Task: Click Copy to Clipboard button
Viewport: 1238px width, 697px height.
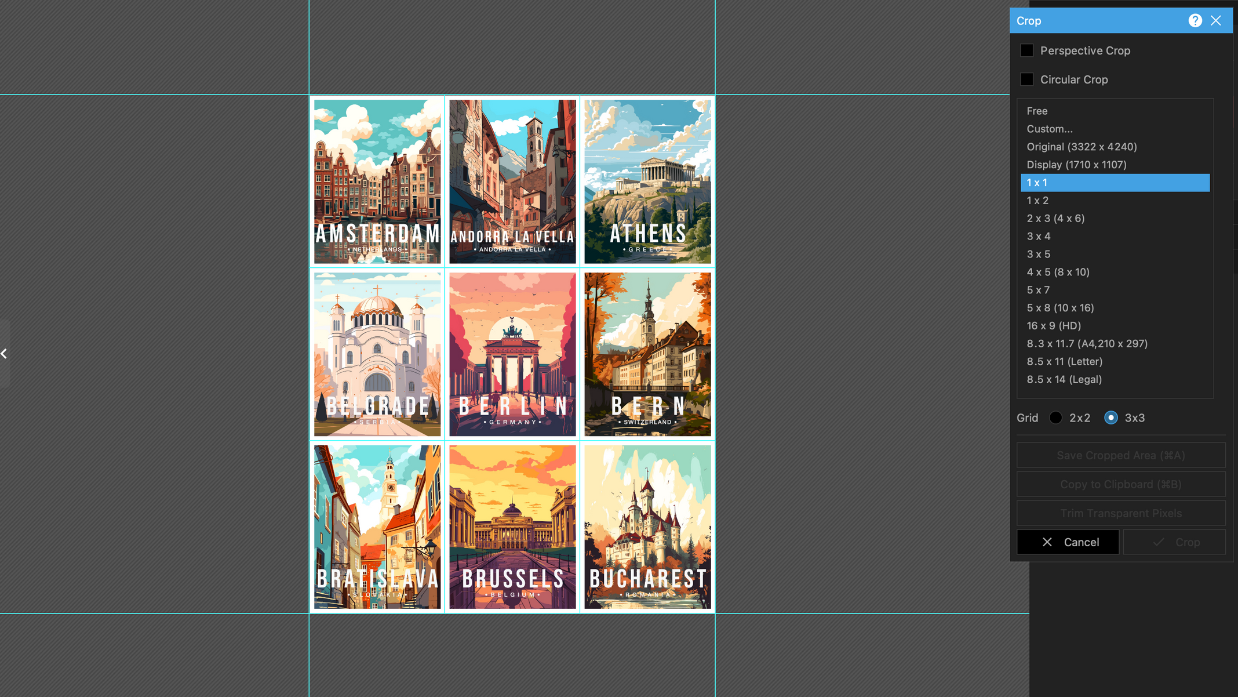Action: [x=1120, y=484]
